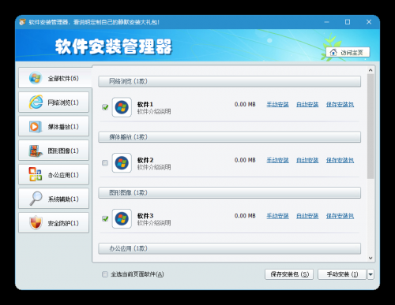Maximize the window
This screenshot has height=305, width=395.
[348, 22]
